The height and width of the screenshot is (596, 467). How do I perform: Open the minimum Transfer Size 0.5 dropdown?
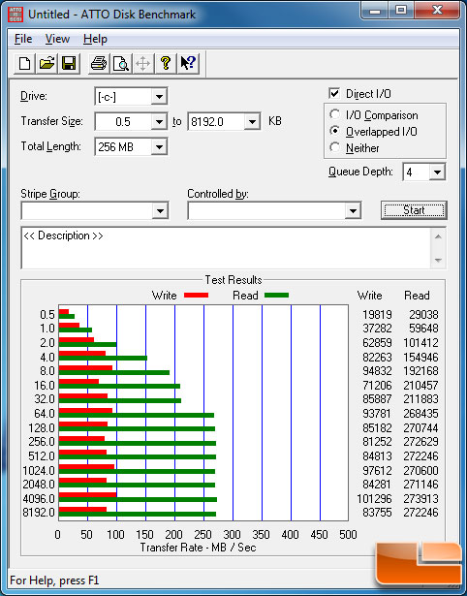click(159, 122)
